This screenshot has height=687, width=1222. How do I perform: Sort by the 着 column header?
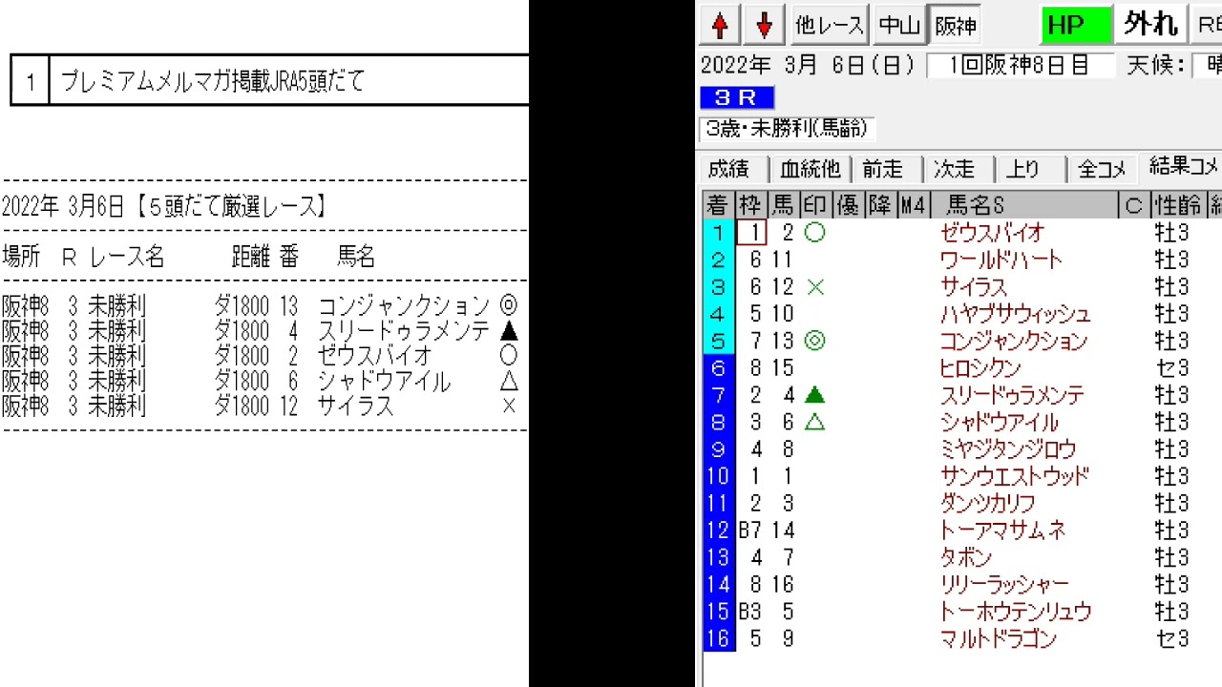tap(717, 205)
